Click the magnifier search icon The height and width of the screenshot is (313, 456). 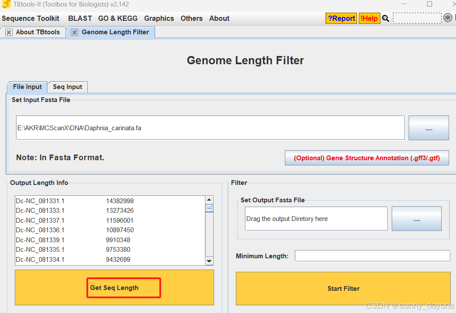(x=385, y=18)
